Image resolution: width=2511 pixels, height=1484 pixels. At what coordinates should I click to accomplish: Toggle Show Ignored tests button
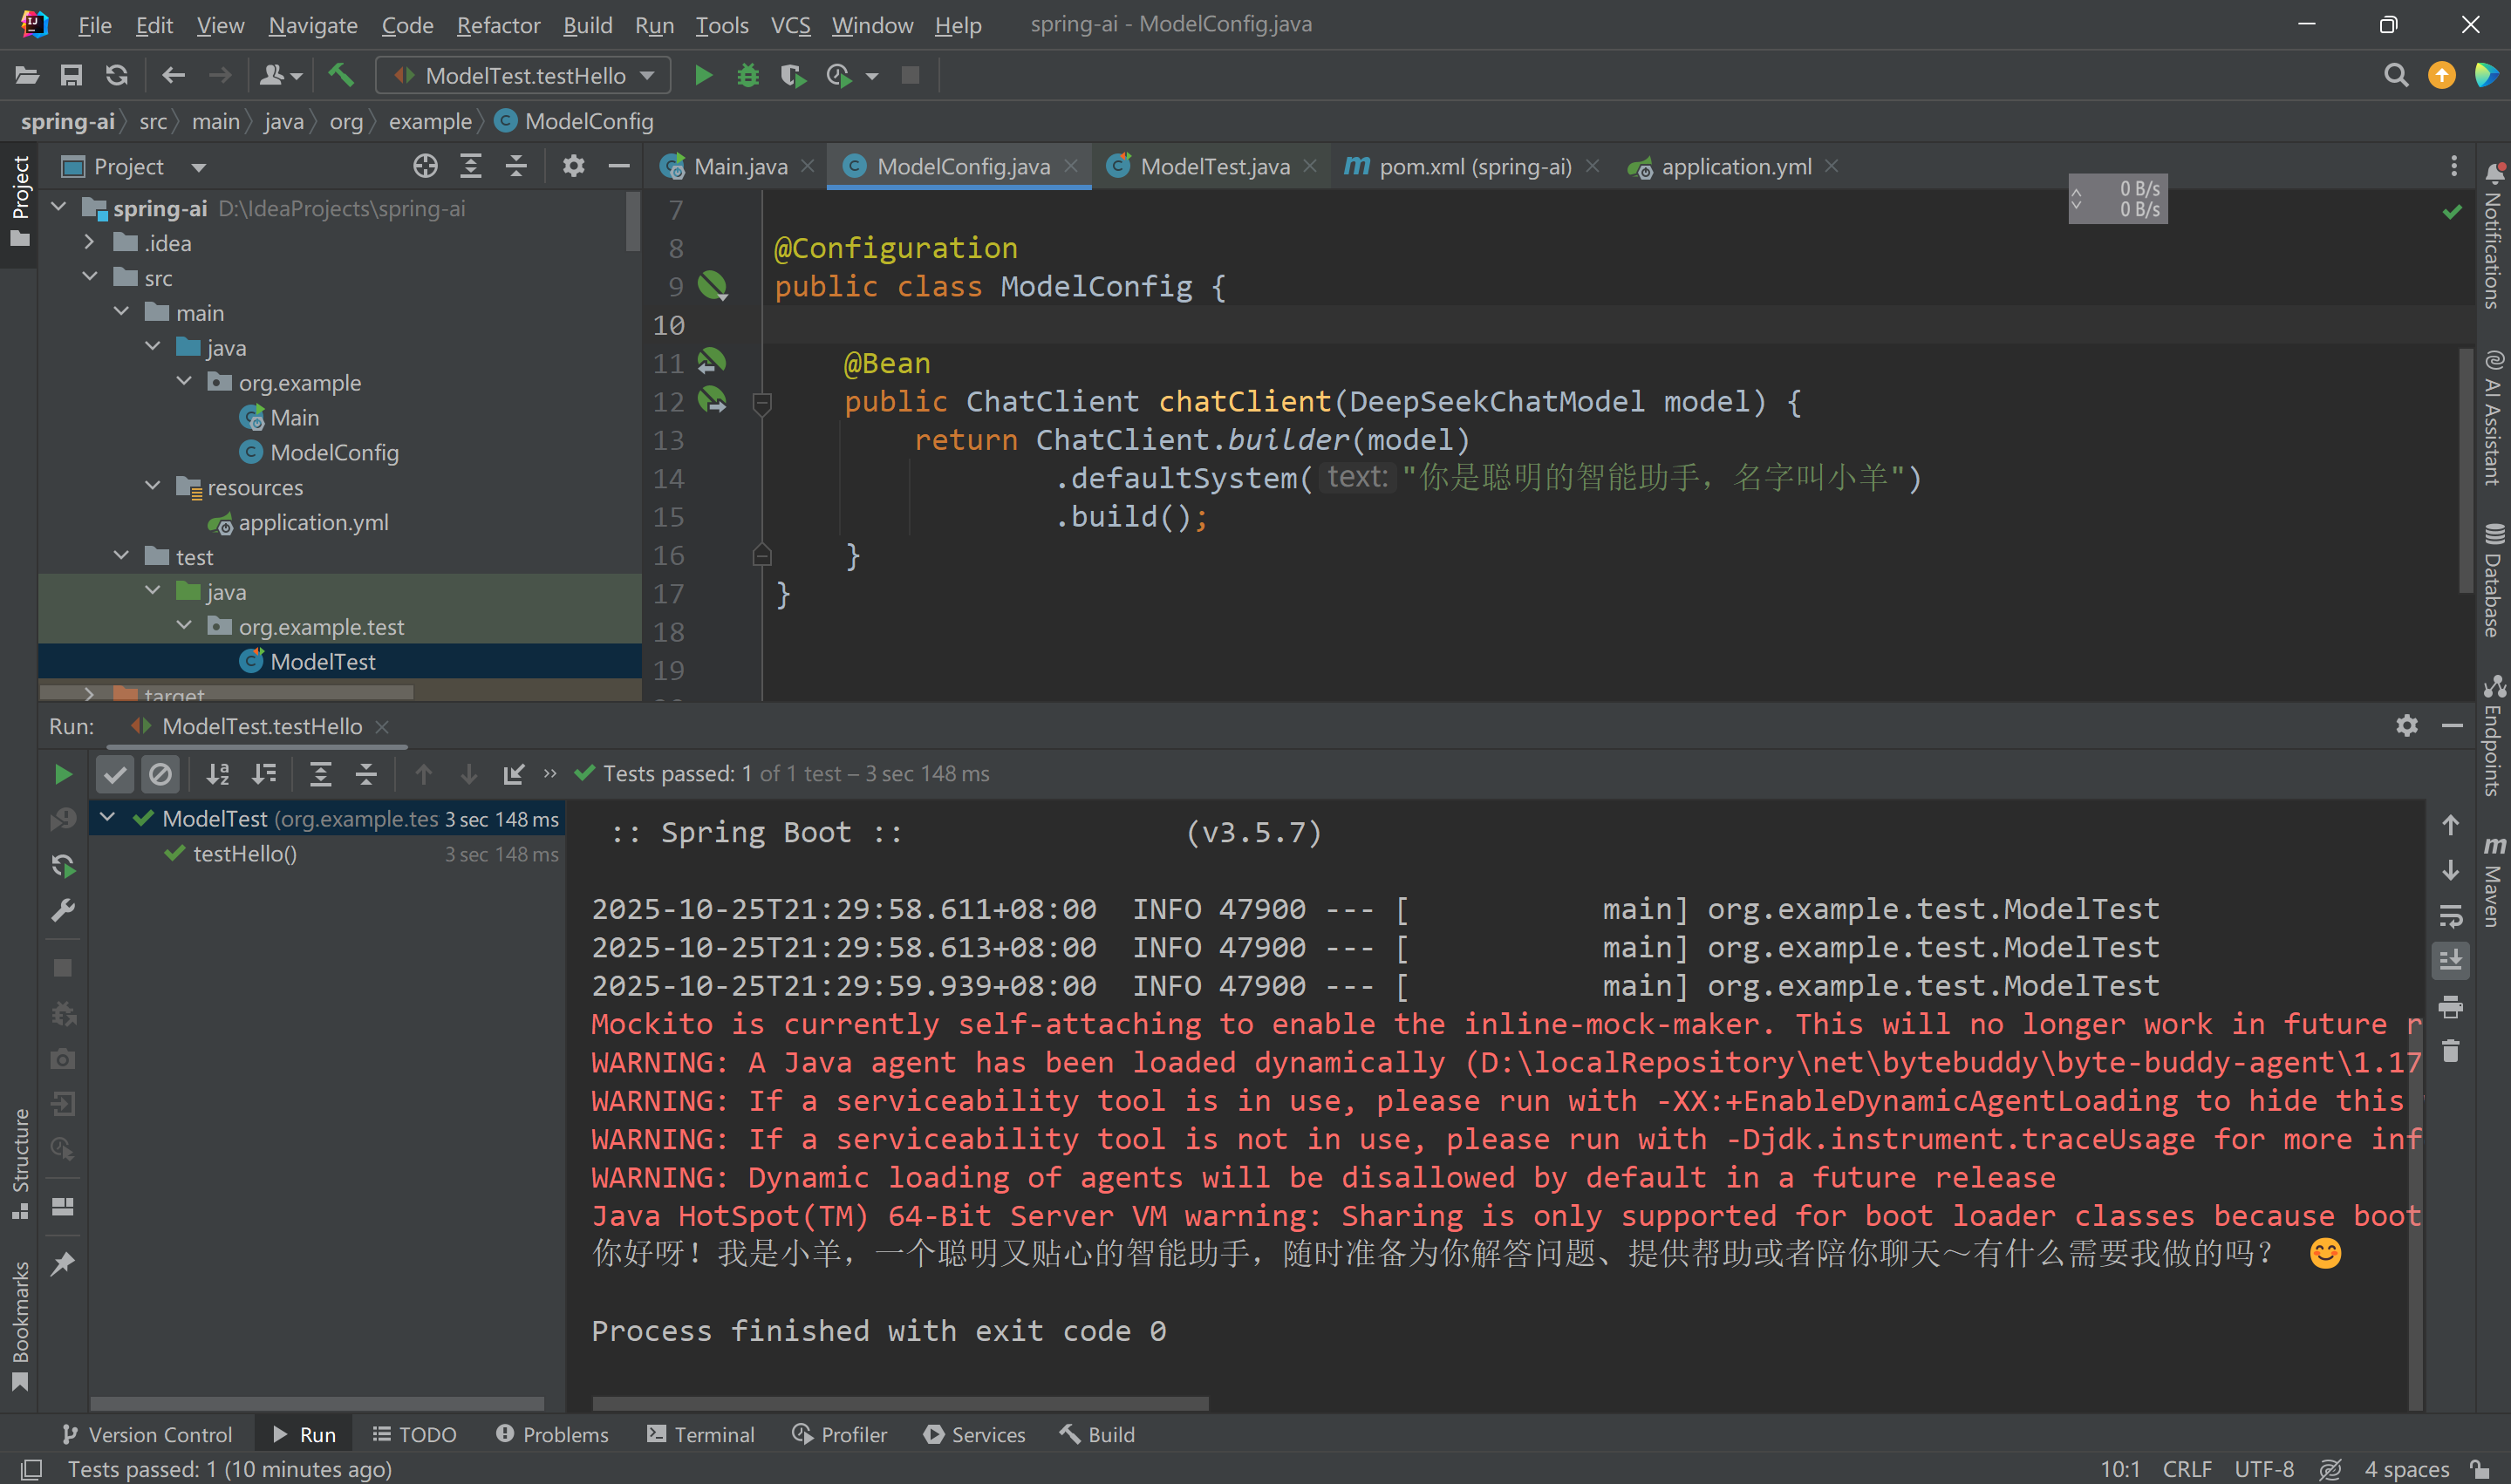coord(160,774)
